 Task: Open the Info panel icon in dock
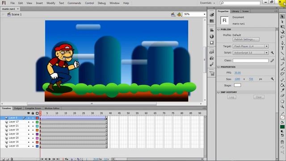(x=211, y=36)
